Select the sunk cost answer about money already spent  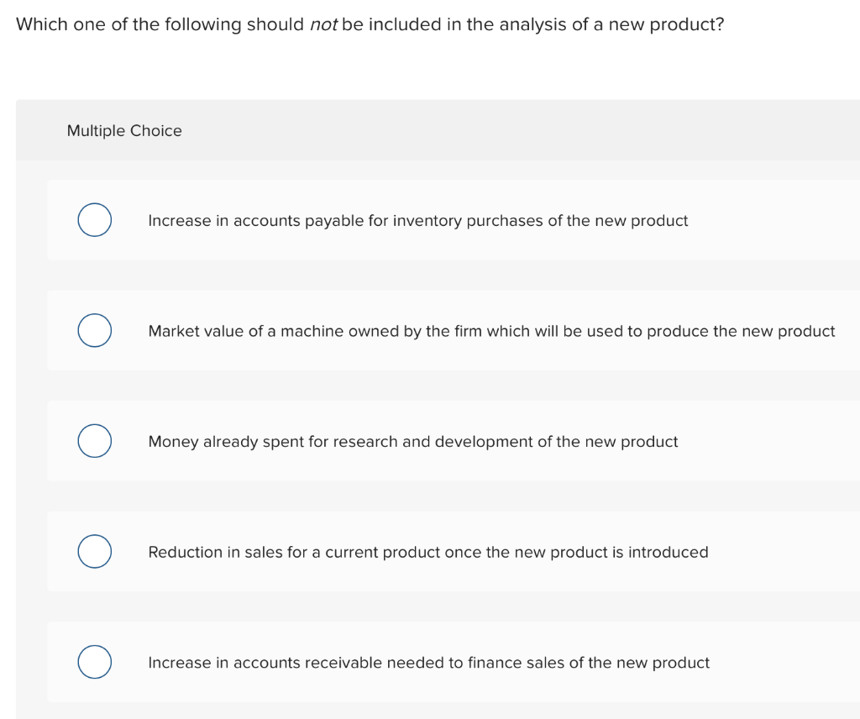tap(412, 441)
